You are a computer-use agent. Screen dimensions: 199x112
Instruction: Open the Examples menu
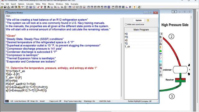click(x=74, y=4)
